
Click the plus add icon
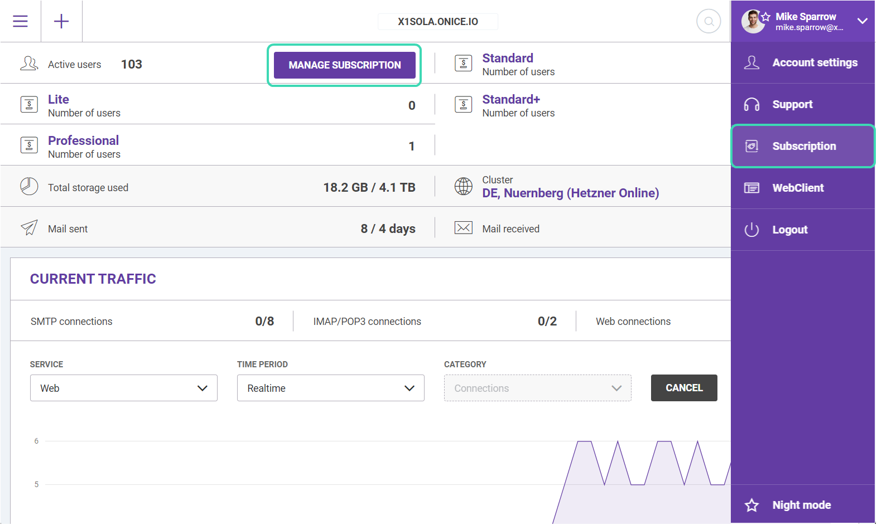61,21
